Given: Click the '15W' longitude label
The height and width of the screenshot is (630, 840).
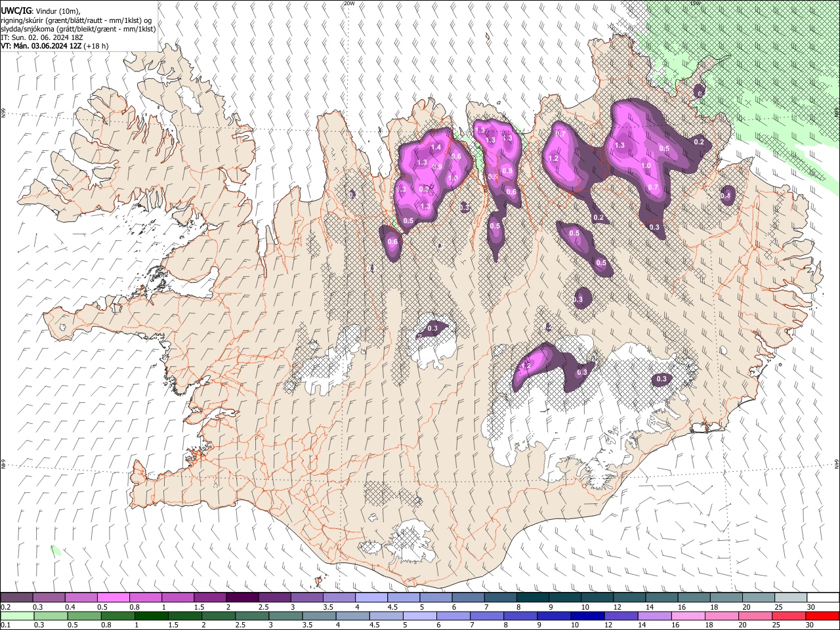Looking at the screenshot, I should (696, 3).
